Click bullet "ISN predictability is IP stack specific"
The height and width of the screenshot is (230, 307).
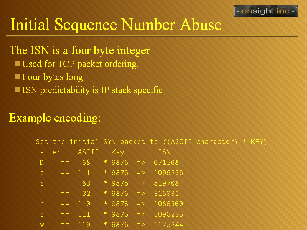tap(92, 90)
